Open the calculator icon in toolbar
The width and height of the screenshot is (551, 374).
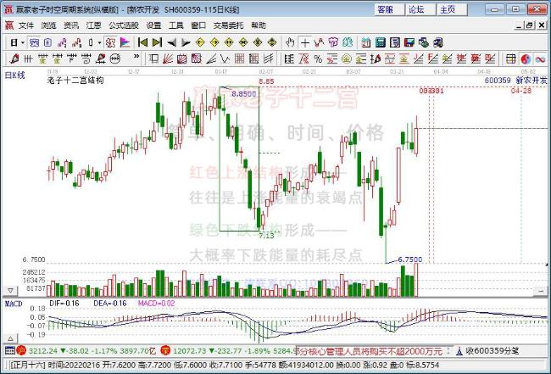(x=381, y=43)
